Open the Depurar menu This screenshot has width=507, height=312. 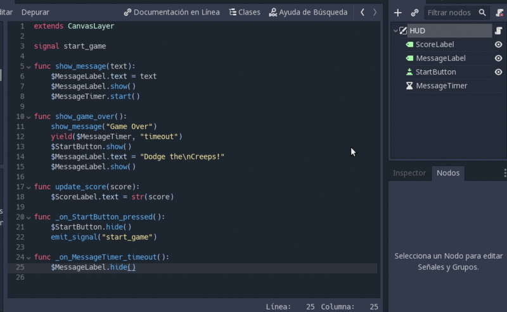pyautogui.click(x=35, y=12)
